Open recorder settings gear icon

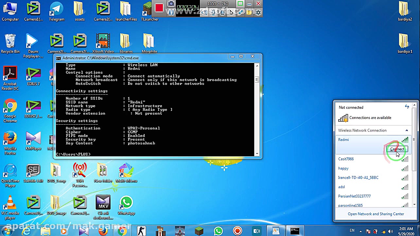tap(258, 12)
